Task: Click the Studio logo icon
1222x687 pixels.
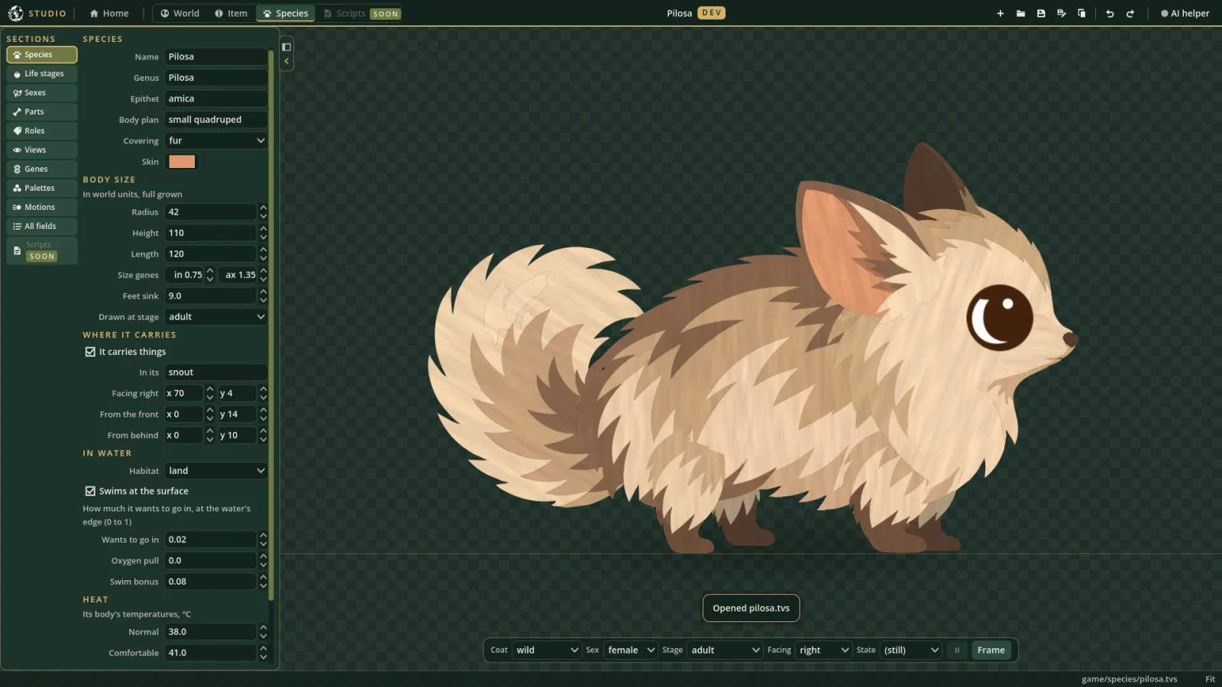Action: [15, 13]
